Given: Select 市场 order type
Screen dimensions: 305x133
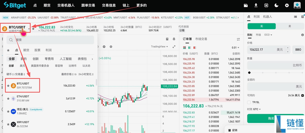Looking at the screenshot, I should coord(258,35).
